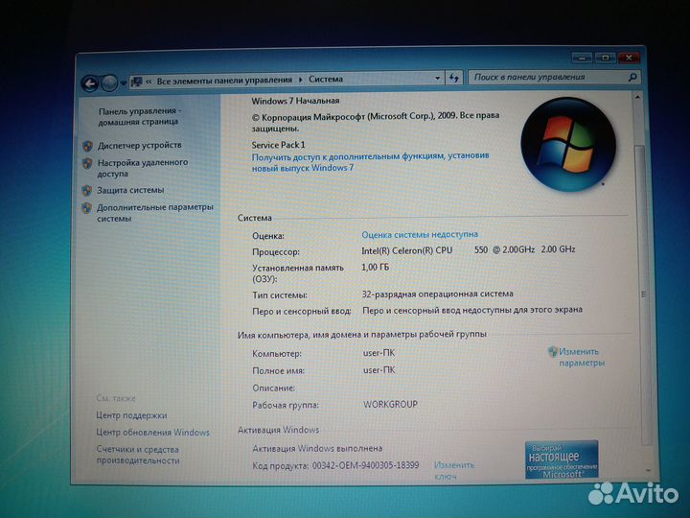This screenshot has width=690, height=518.
Task: Select the "Intel(R) Celeron(R) CPU" processor value
Action: pyautogui.click(x=407, y=250)
